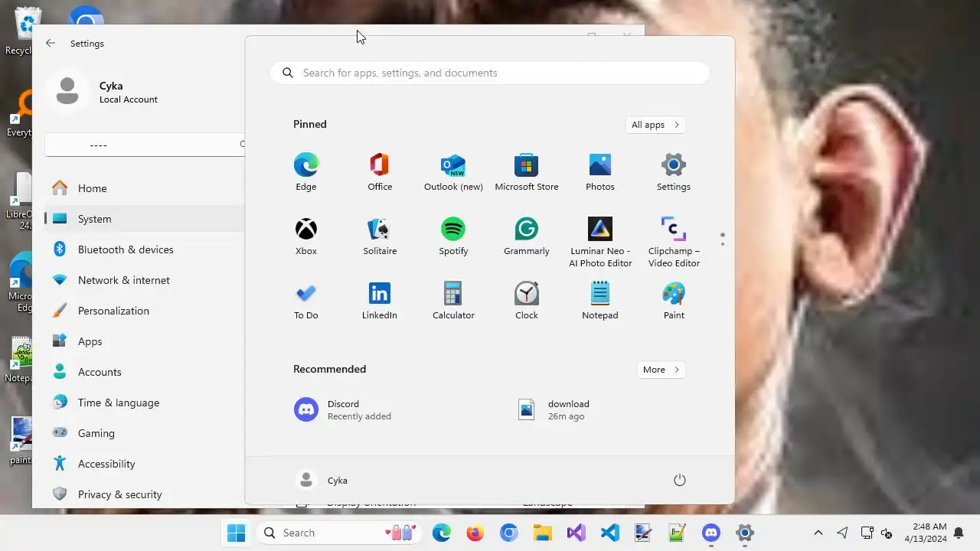Open Gaming settings page
The height and width of the screenshot is (551, 980).
pyautogui.click(x=144, y=433)
